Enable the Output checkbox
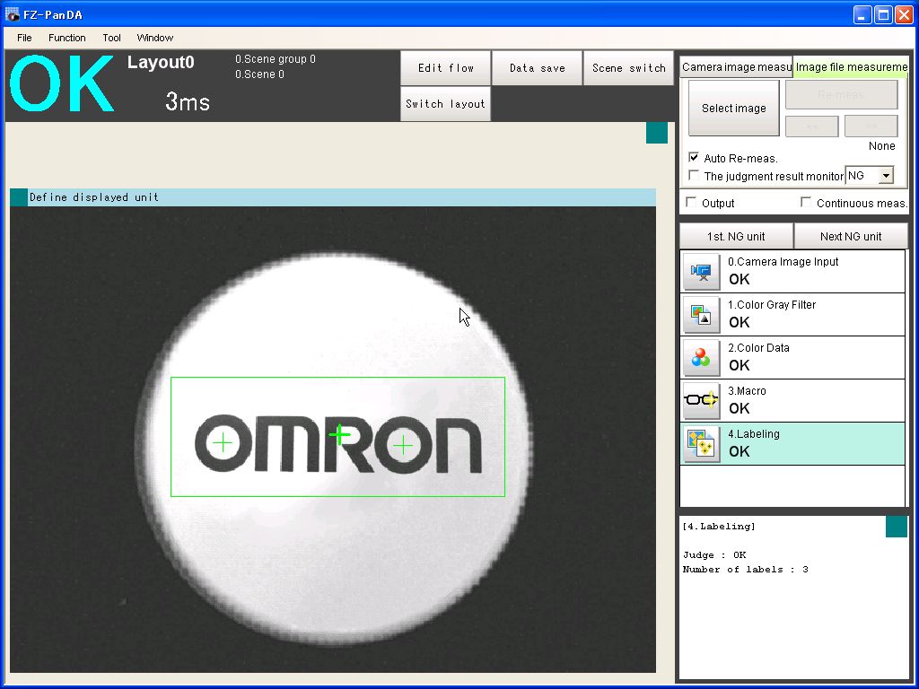Viewport: 919px width, 689px height. (692, 202)
